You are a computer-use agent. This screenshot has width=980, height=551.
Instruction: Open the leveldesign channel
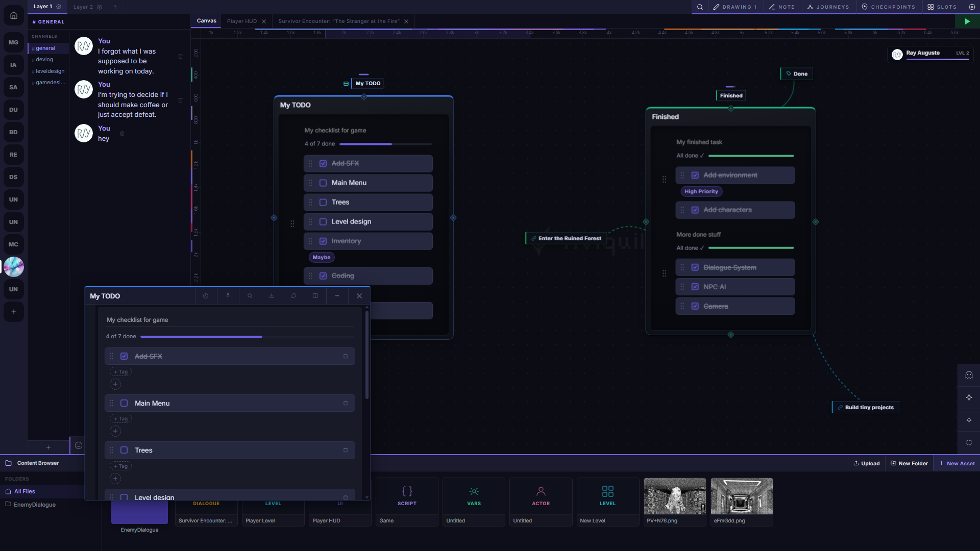pos(50,71)
